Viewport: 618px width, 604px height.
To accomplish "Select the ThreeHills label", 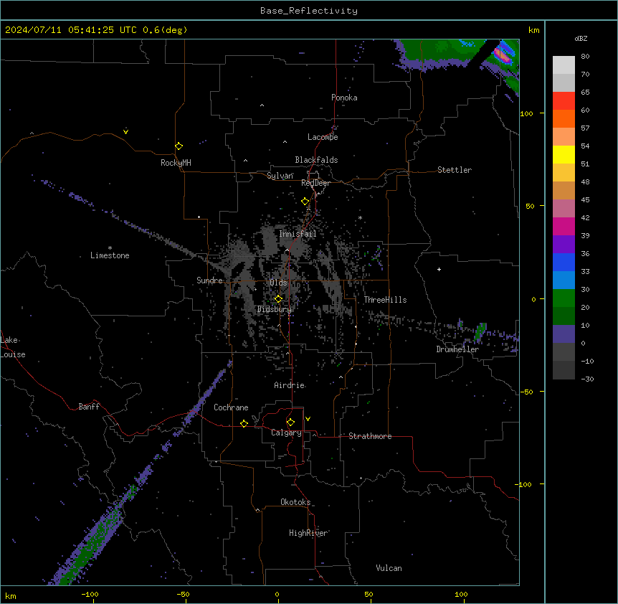I will click(x=385, y=300).
